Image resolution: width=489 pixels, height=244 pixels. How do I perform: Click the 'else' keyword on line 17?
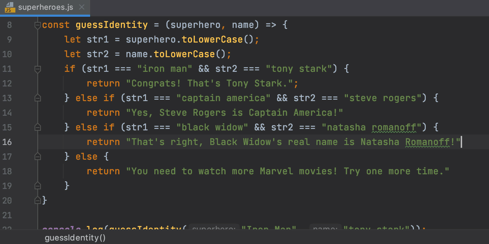tap(87, 157)
